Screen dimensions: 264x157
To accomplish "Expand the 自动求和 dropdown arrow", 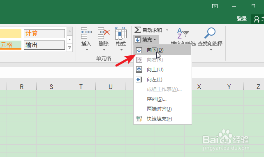I will (x=167, y=30).
